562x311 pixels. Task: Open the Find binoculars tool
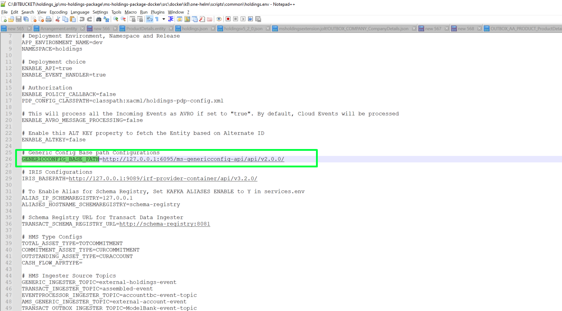pyautogui.click(x=98, y=19)
